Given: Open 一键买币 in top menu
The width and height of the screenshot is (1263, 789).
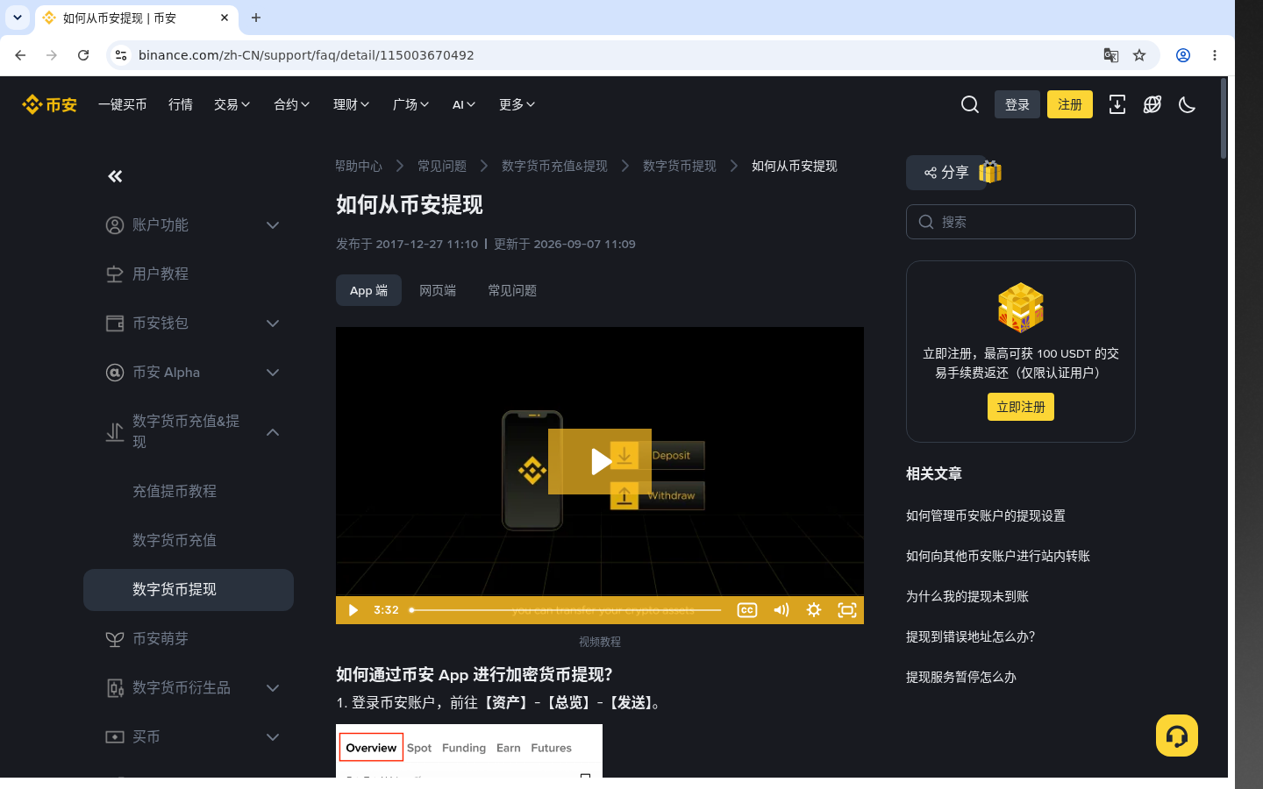Looking at the screenshot, I should click(123, 104).
